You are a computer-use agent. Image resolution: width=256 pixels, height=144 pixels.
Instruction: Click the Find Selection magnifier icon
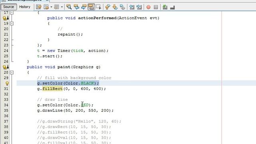click(69, 7)
